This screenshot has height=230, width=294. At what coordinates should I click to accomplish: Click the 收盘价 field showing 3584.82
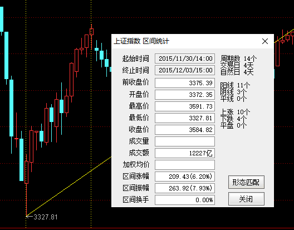click(x=185, y=130)
